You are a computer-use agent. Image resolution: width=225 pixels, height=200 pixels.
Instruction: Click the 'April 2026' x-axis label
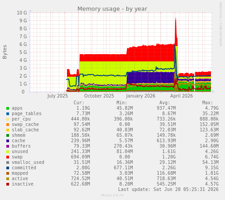click(x=182, y=96)
